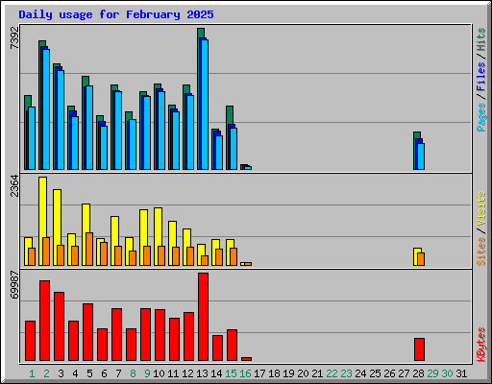Click the yellow "Visits" legend label
Viewport: 492px width, 384px height.
point(480,208)
